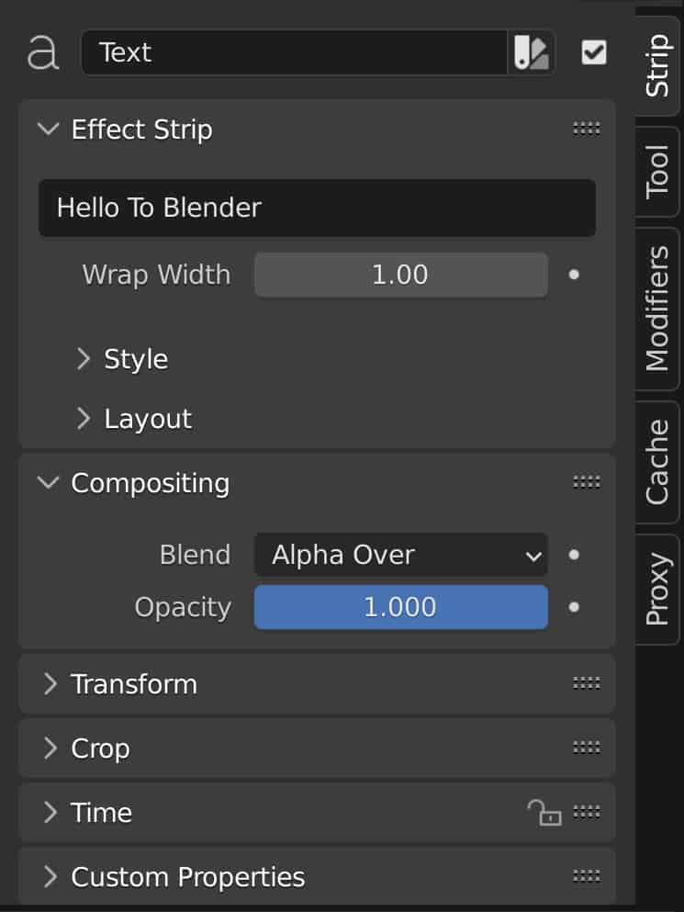Click the keyframe dot beside Opacity
The image size is (684, 912).
pos(574,607)
